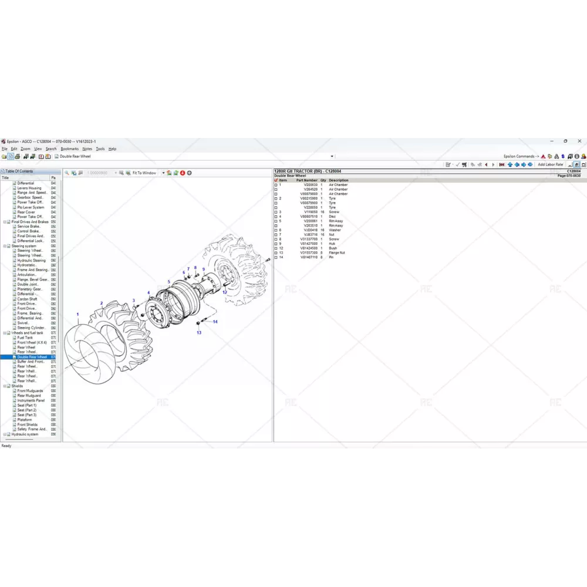Click the red triangle Epsilon command icon

tap(543, 157)
